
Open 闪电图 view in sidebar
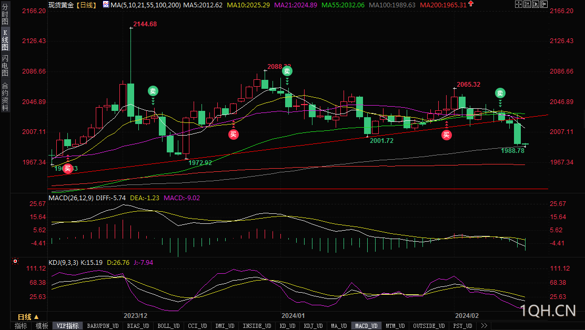[x=5, y=66]
